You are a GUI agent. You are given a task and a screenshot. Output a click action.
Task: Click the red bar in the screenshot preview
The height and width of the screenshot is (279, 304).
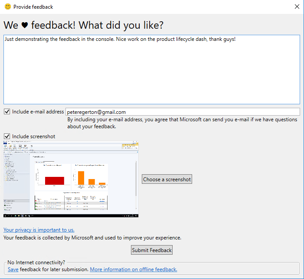pos(54,181)
